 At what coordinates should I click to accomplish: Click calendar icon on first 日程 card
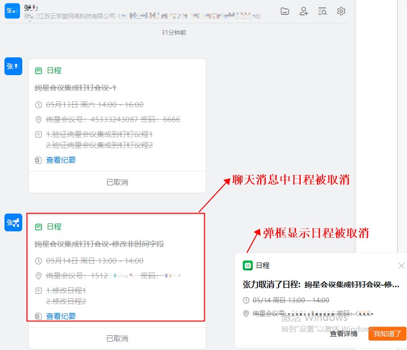click(39, 71)
